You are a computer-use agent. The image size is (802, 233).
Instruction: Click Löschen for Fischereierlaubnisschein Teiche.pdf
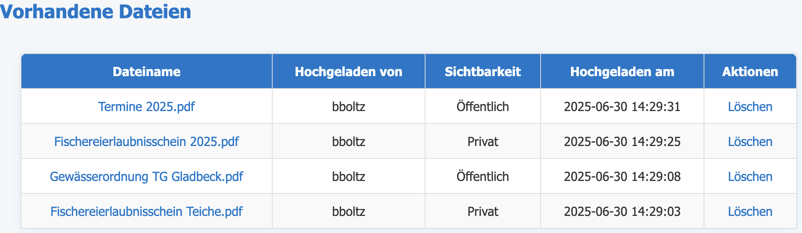coord(750,211)
